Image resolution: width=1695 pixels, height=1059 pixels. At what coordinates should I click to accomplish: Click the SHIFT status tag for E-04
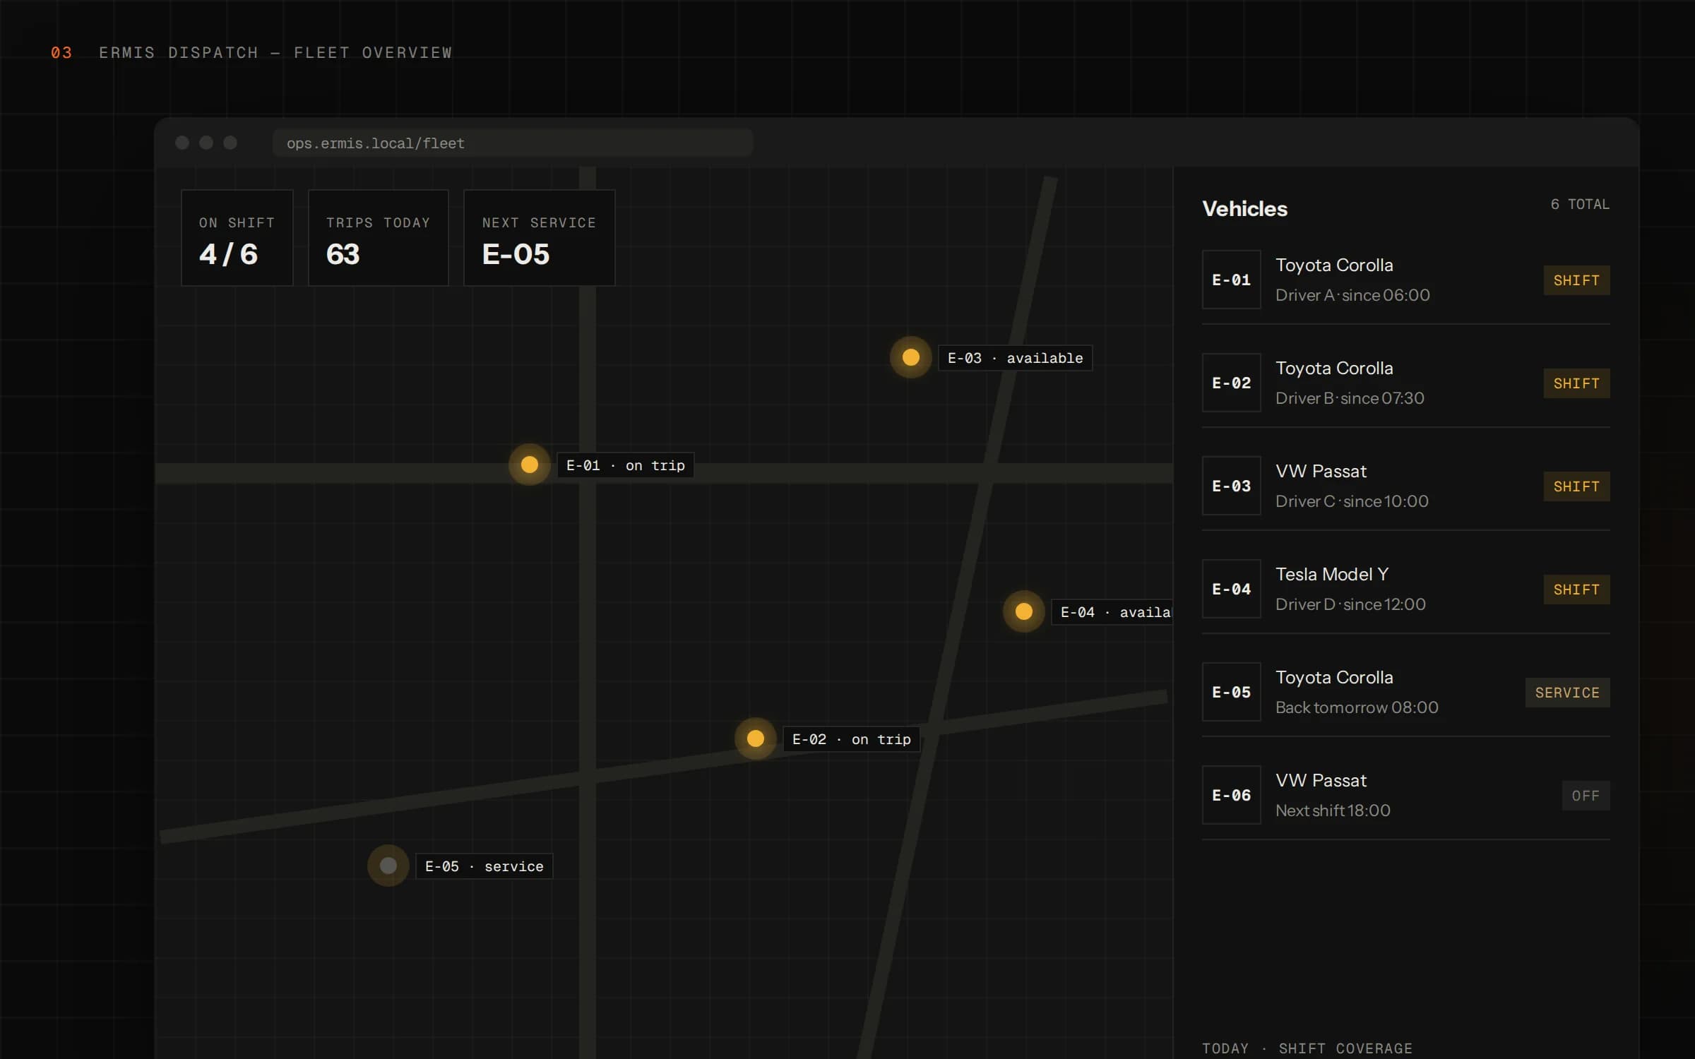(1576, 590)
